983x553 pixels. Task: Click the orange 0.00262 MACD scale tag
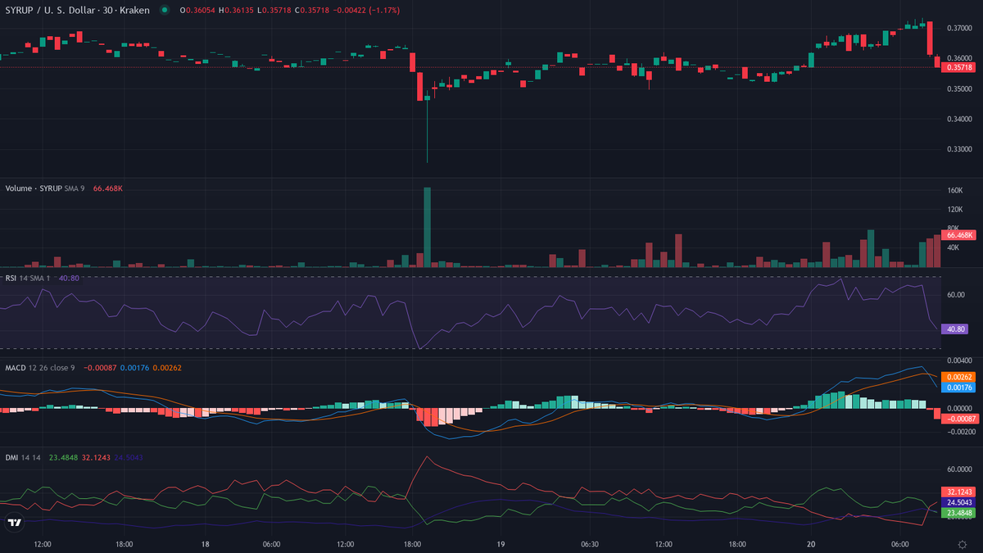click(959, 377)
